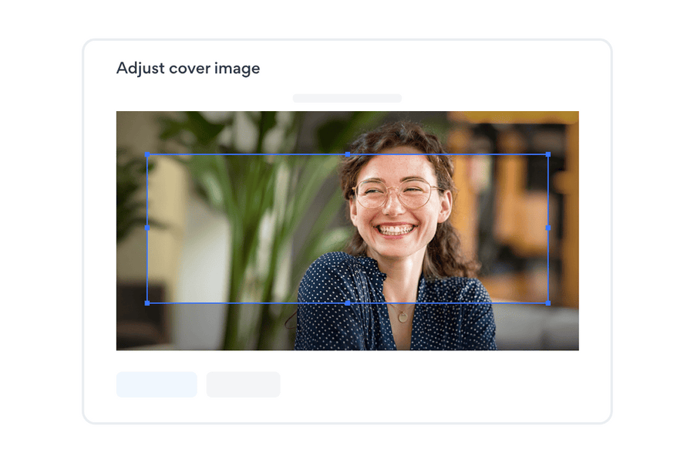
Task: Click the gray bar above the cover image
Action: point(347,98)
